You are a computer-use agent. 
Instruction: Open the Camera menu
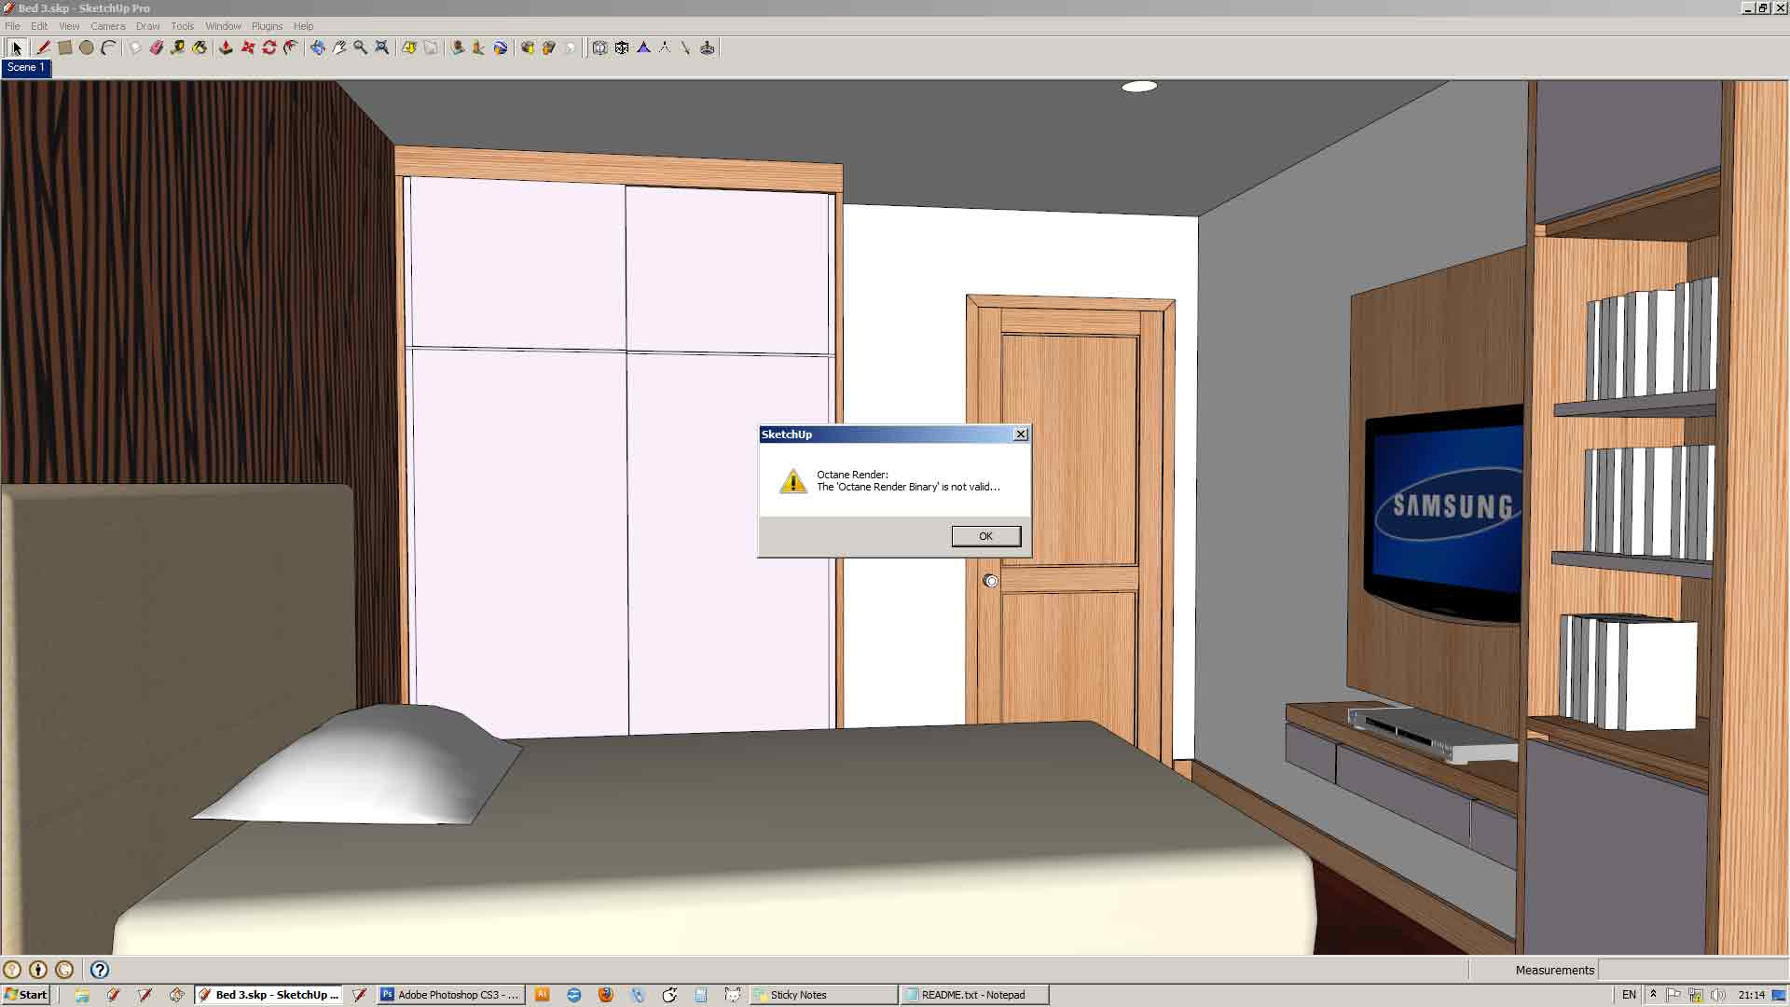pos(107,26)
